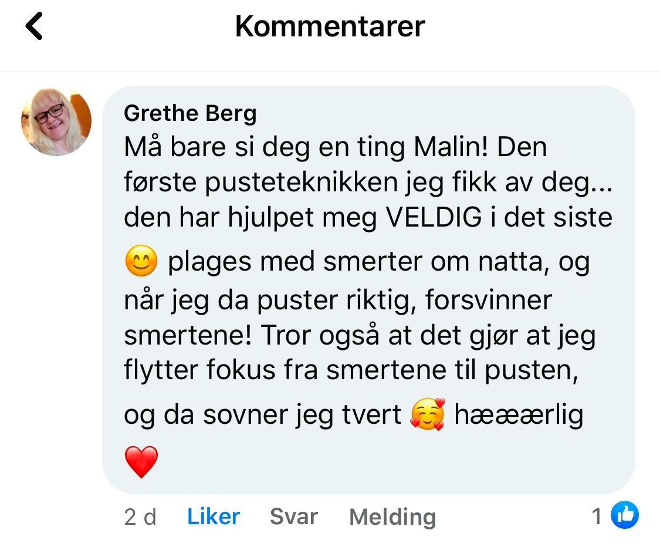Click the smiling face emoji in comment
Image resolution: width=660 pixels, height=550 pixels.
[x=141, y=262]
